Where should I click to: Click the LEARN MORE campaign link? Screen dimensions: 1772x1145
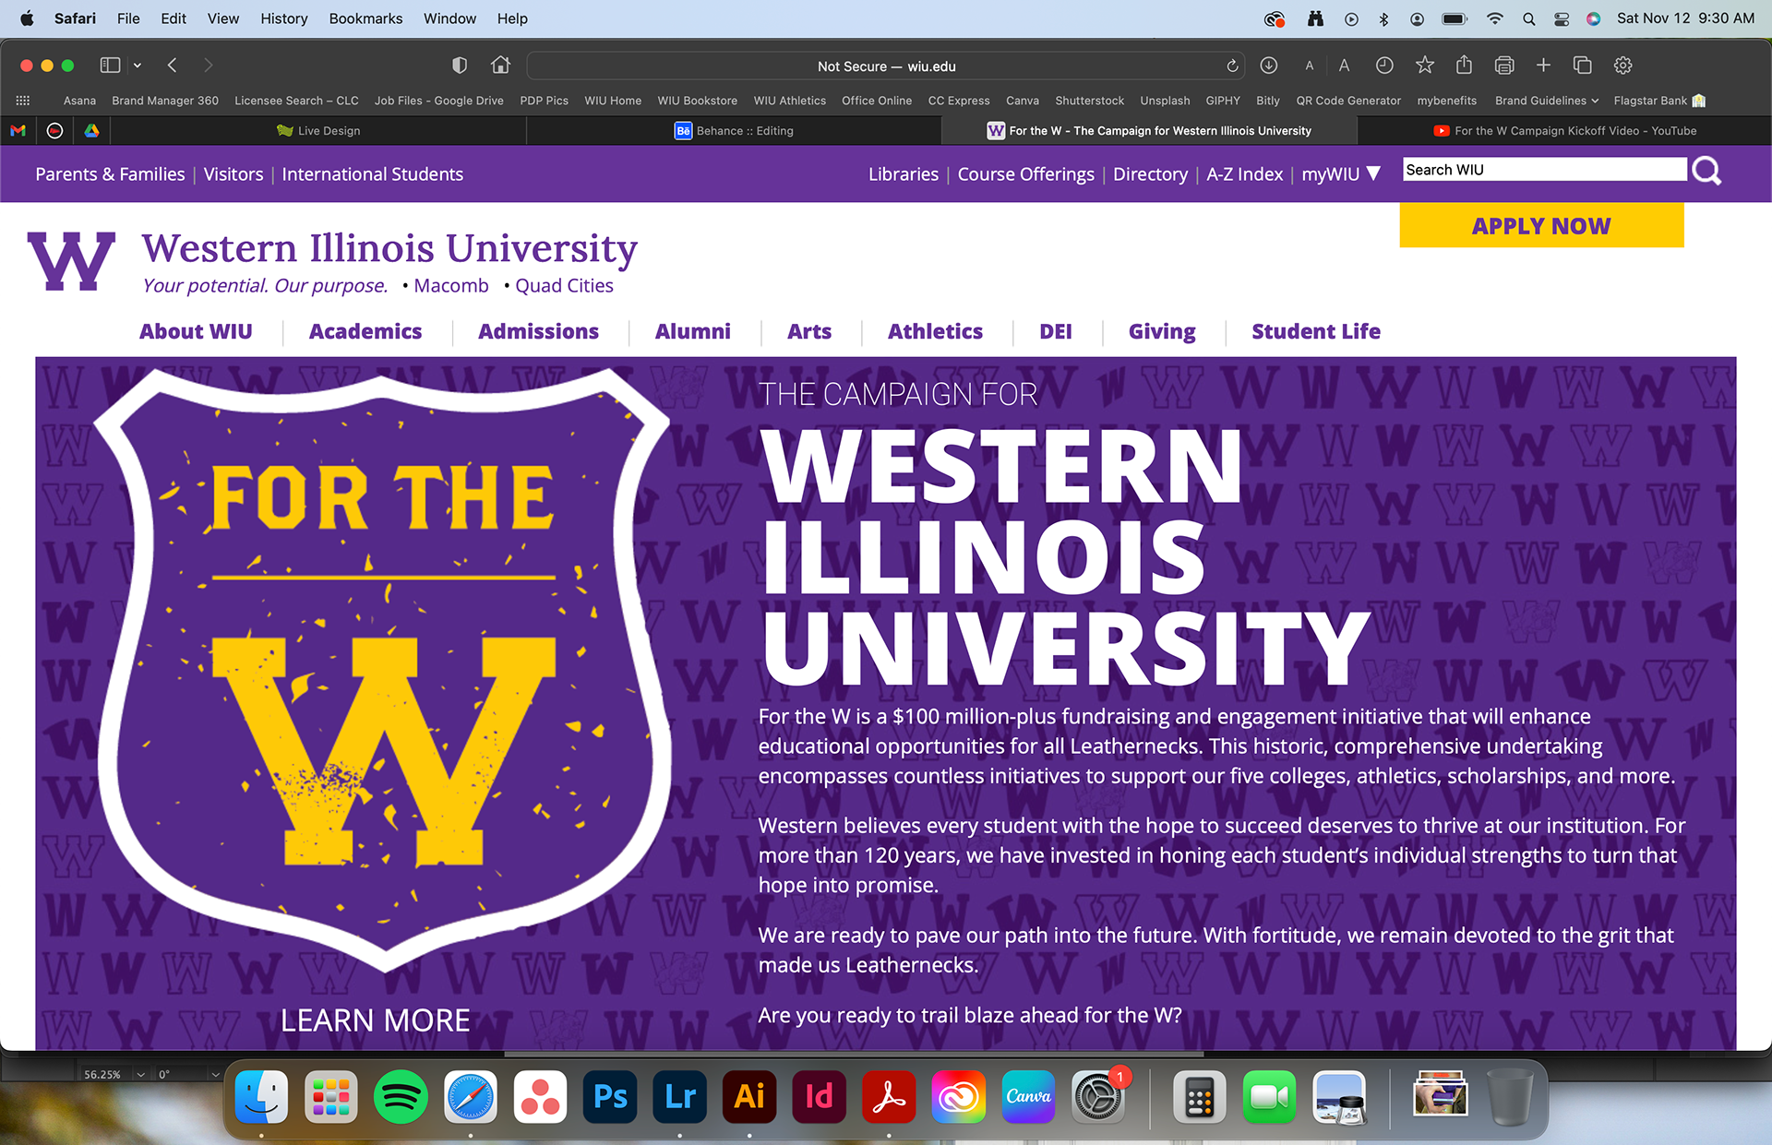[x=375, y=1020]
